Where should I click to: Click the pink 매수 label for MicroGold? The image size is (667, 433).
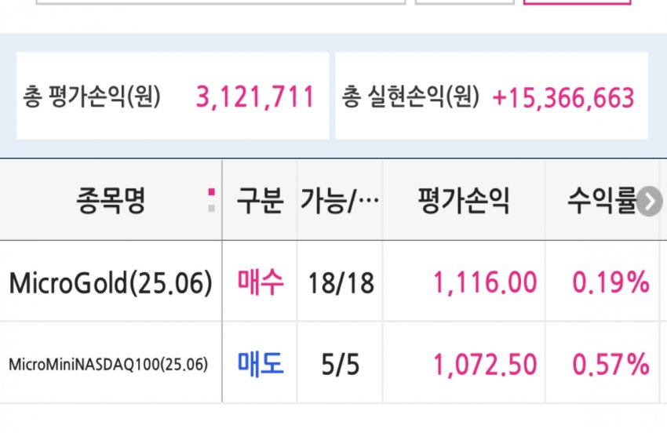tap(260, 282)
